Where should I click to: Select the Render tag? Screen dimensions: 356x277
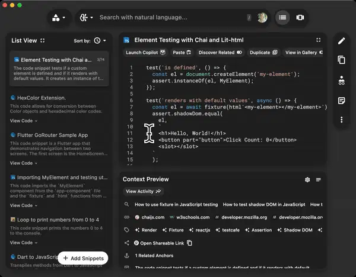pos(146,230)
